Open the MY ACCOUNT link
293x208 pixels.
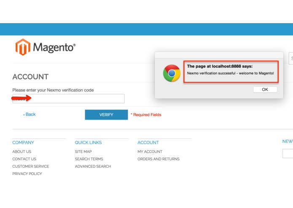click(x=150, y=152)
